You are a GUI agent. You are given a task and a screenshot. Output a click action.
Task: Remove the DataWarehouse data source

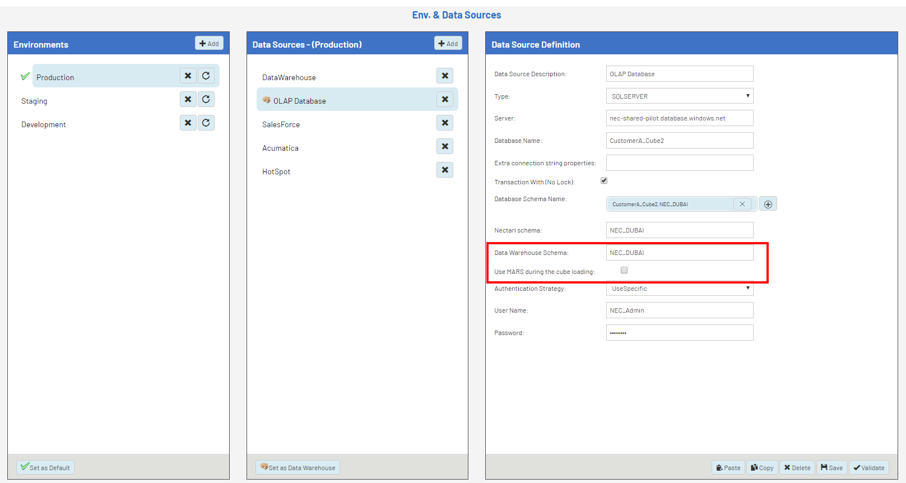444,76
